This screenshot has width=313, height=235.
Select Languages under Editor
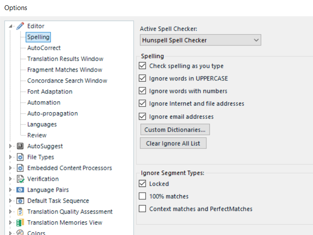pyautogui.click(x=42, y=124)
